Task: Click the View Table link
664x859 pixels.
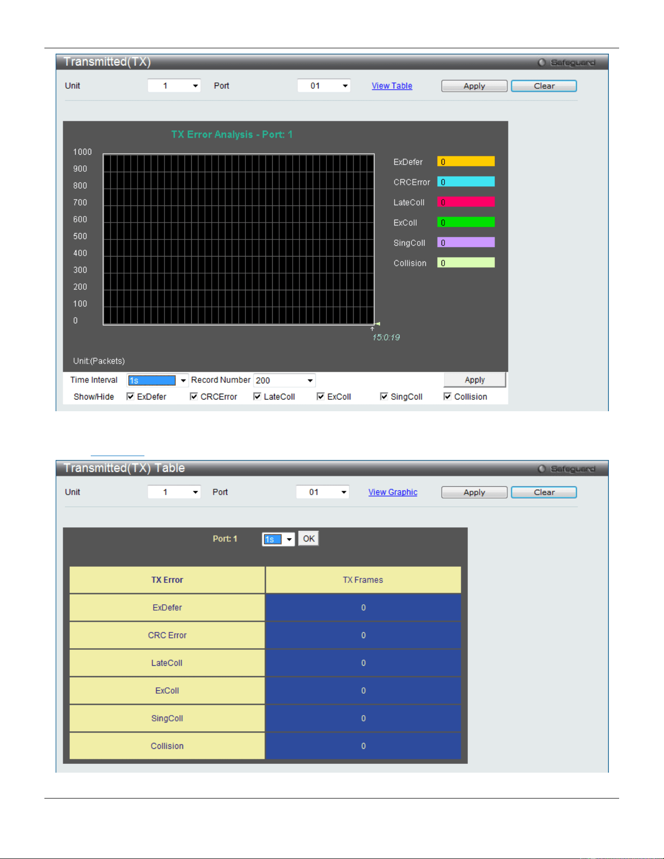Action: tap(392, 86)
